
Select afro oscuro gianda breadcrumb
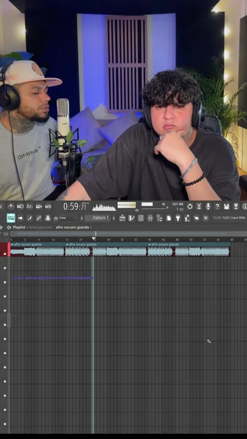(72, 227)
